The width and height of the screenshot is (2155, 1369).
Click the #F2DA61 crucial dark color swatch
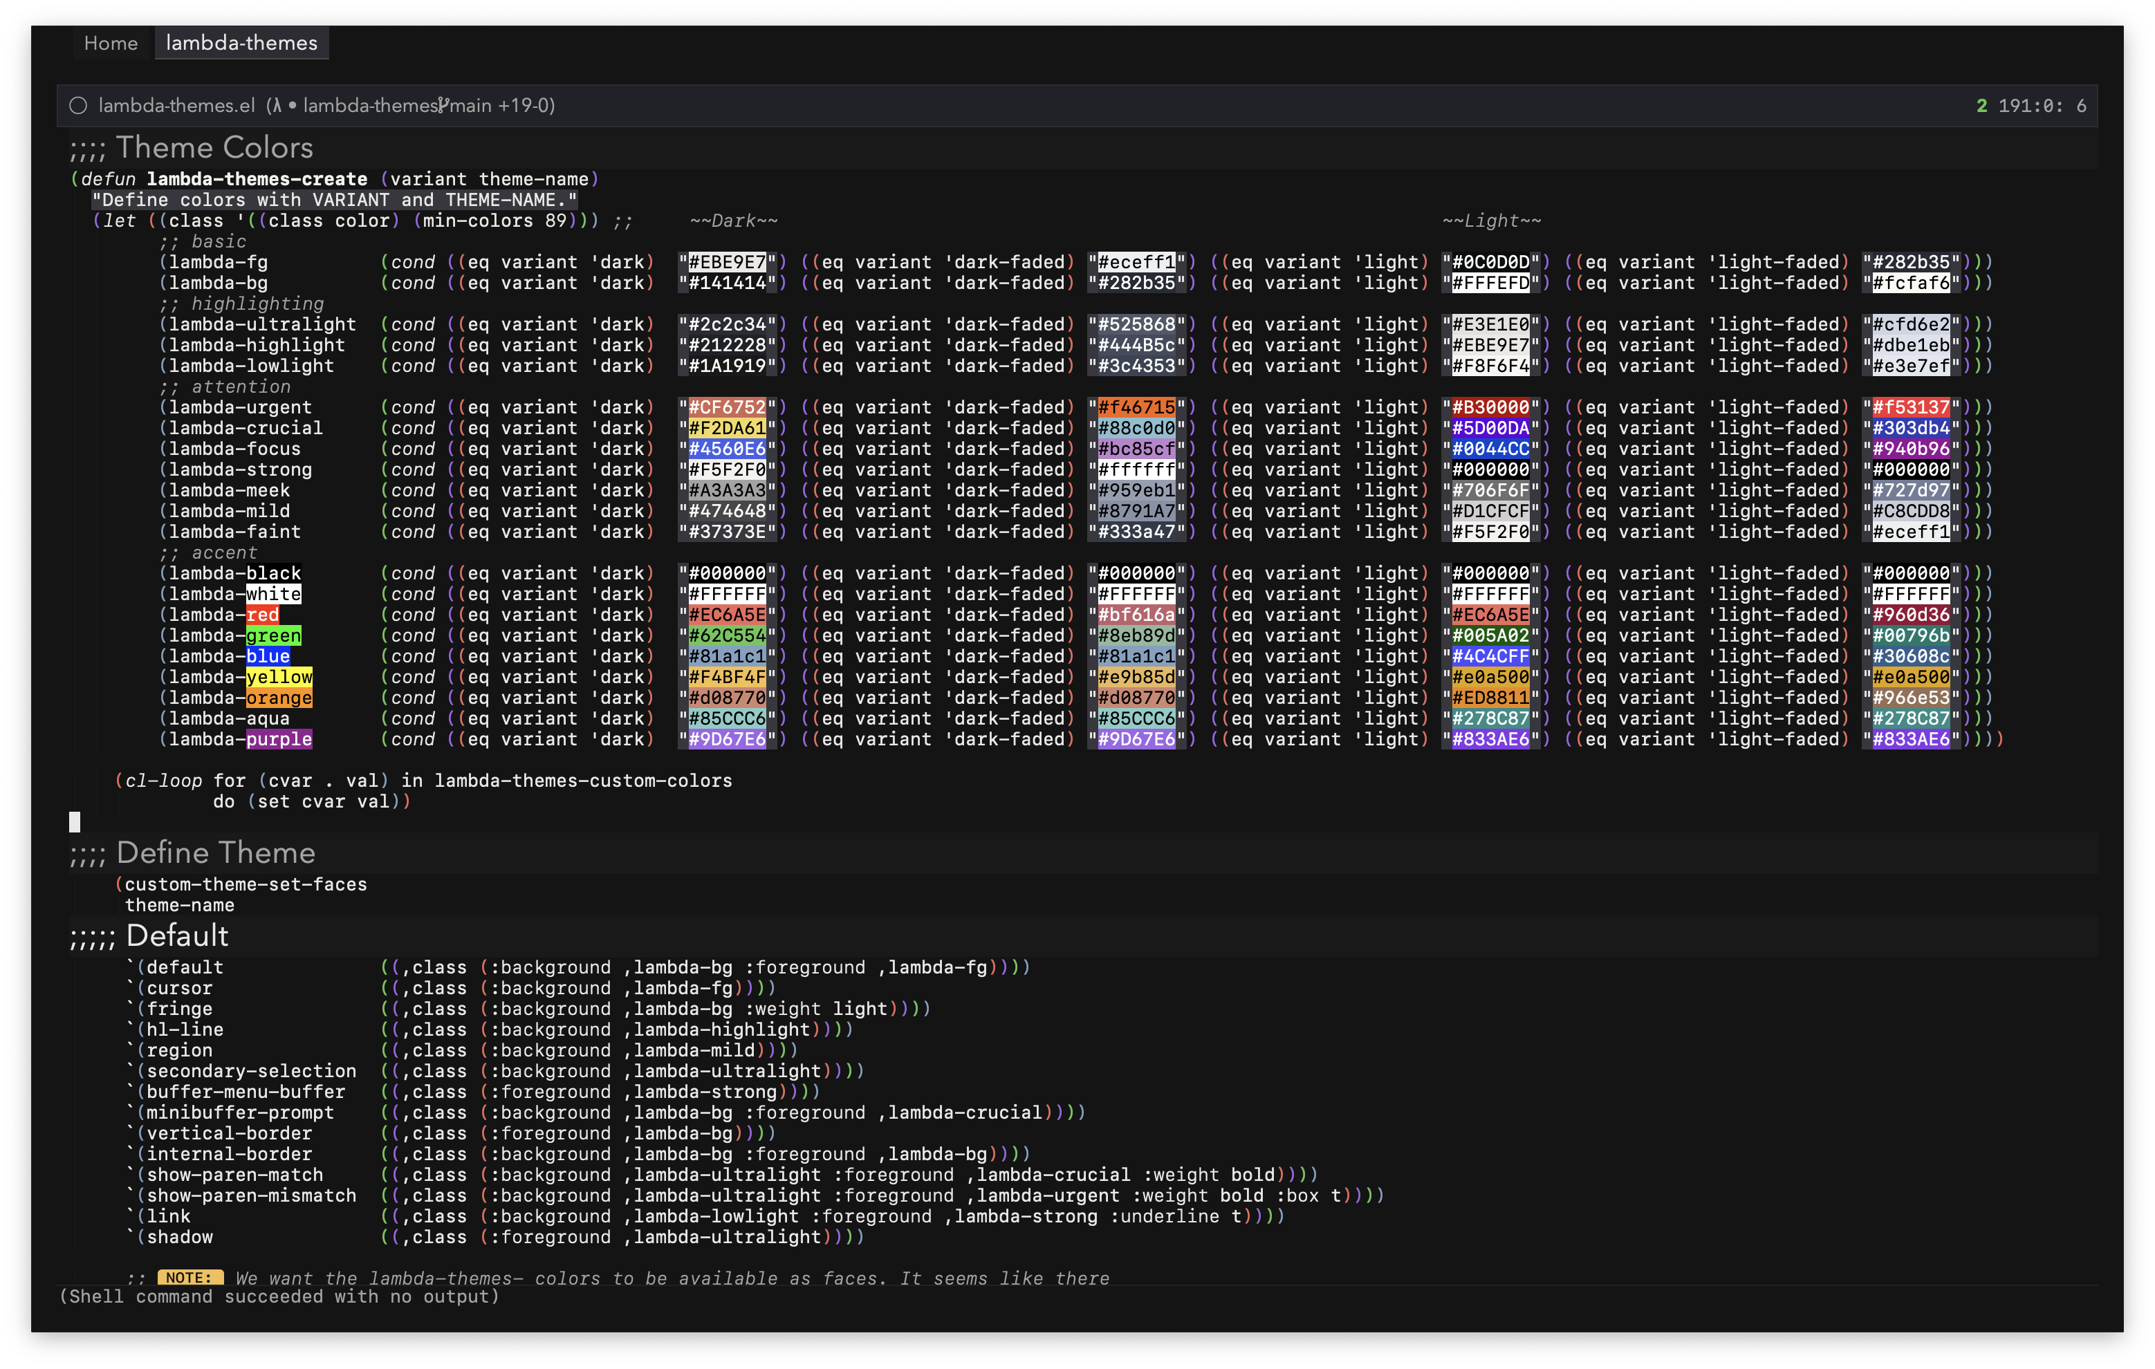(727, 429)
